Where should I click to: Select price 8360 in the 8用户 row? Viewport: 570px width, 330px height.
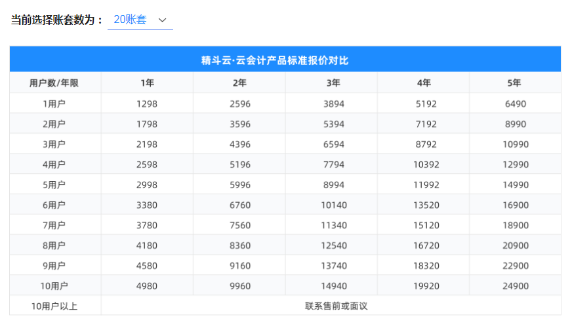point(240,245)
